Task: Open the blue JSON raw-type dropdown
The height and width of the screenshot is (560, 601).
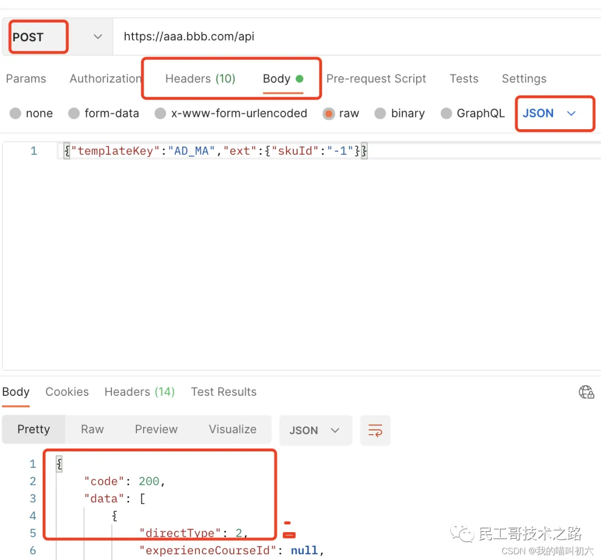Action: [x=549, y=114]
